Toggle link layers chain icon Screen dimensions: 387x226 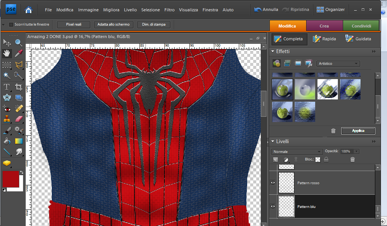[x=296, y=160]
